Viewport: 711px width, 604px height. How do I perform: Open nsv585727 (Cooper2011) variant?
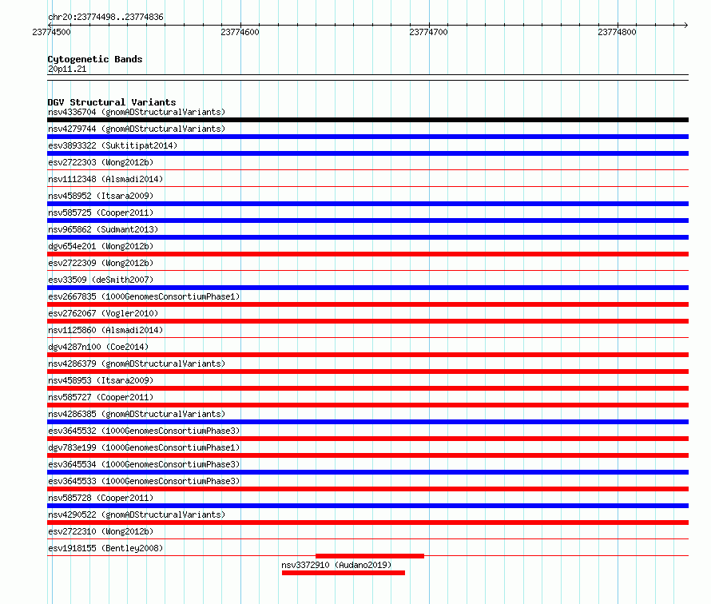(101, 397)
